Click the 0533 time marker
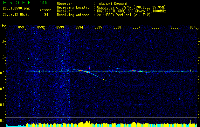This screenshot has height=127, width=200. (x=60, y=27)
